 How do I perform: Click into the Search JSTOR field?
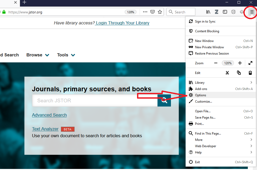(95, 100)
